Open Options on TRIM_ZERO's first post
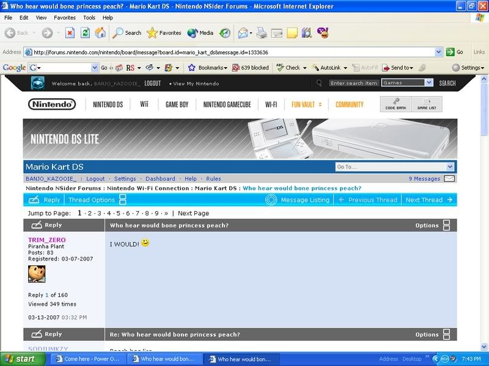 point(432,225)
